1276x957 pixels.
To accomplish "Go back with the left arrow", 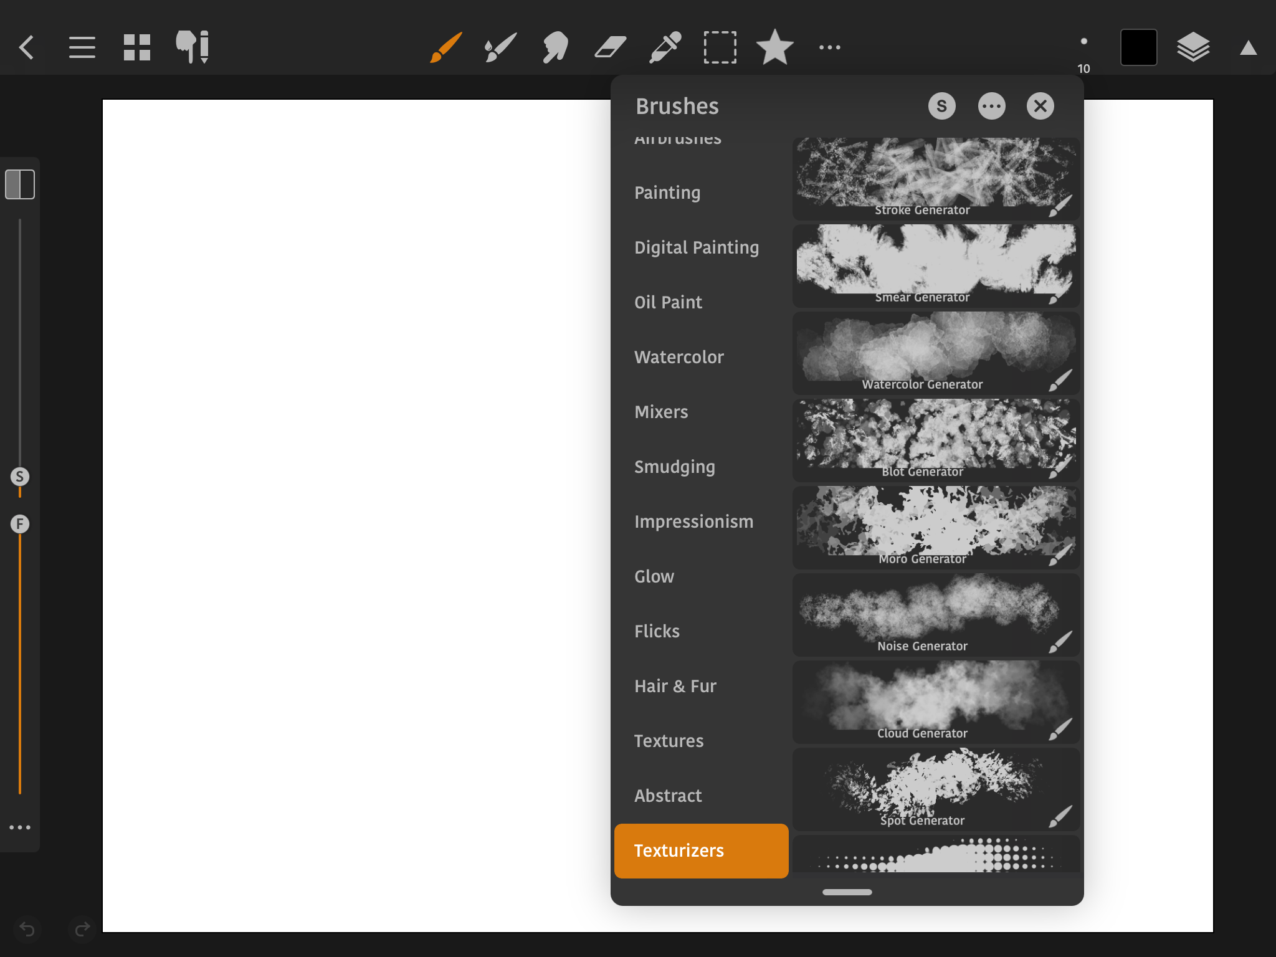I will pos(27,47).
